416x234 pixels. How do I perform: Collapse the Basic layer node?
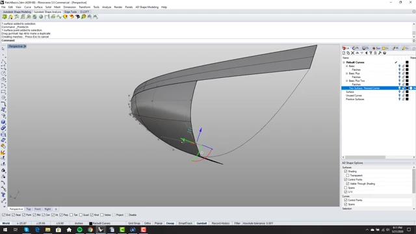(346, 66)
